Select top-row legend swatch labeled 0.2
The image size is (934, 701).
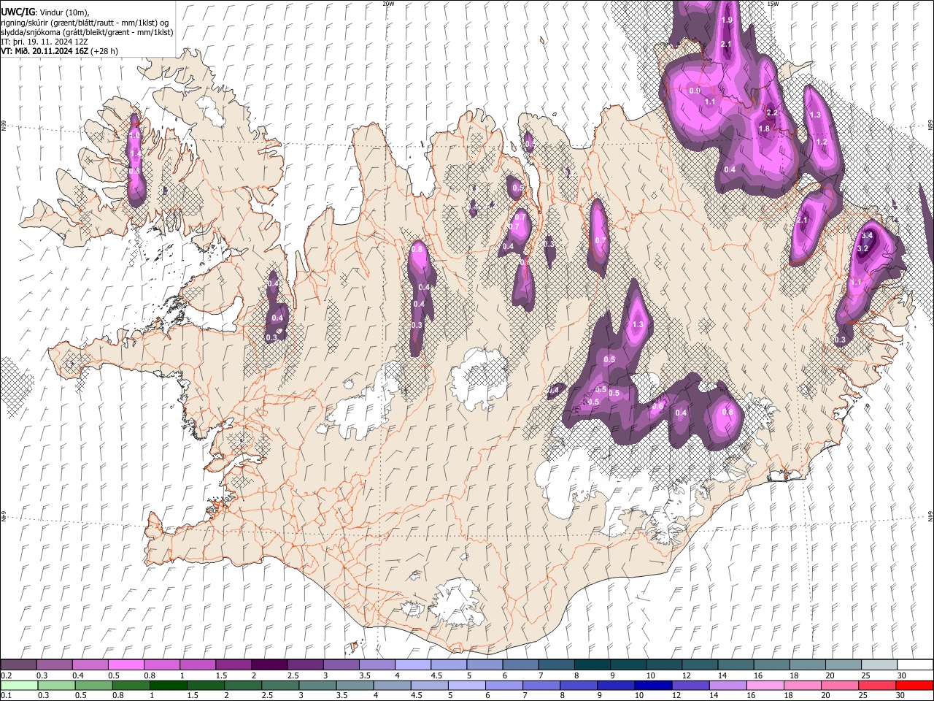point(18,665)
